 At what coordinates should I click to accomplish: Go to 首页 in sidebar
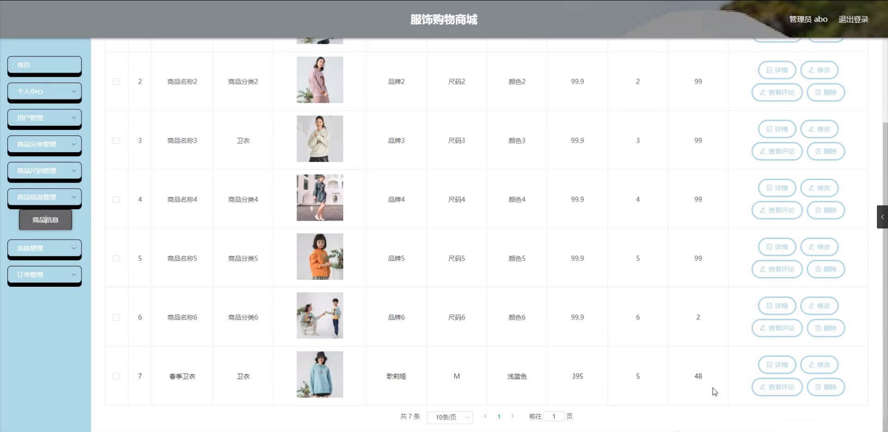click(x=44, y=65)
